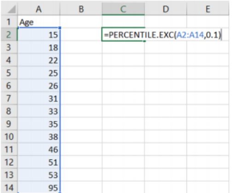This screenshot has height=193, width=232.
Task: Click the cell containing 35
Action: pyautogui.click(x=39, y=124)
